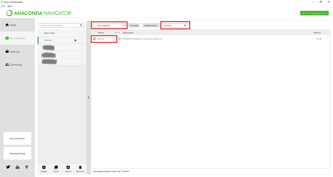The width and height of the screenshot is (333, 177).
Task: Click Clone environment button
Action: (56, 169)
